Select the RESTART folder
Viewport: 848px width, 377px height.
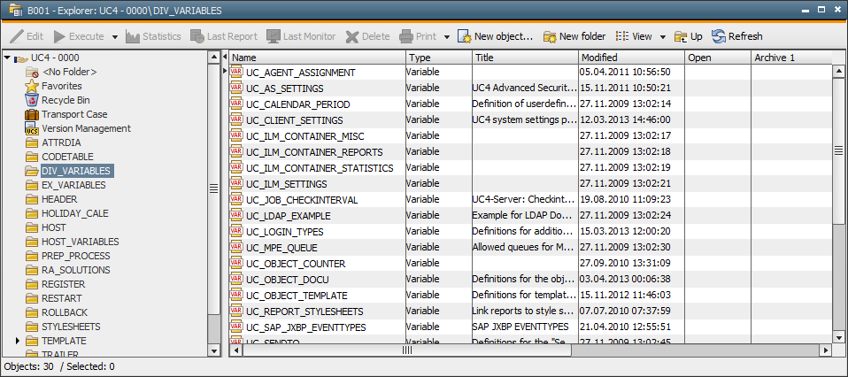(53, 298)
